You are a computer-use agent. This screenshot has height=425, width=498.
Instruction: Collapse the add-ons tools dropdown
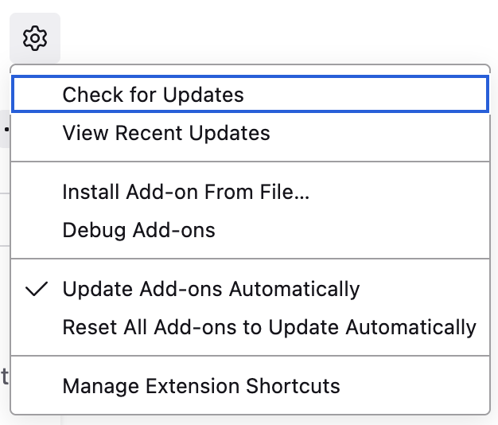point(35,38)
